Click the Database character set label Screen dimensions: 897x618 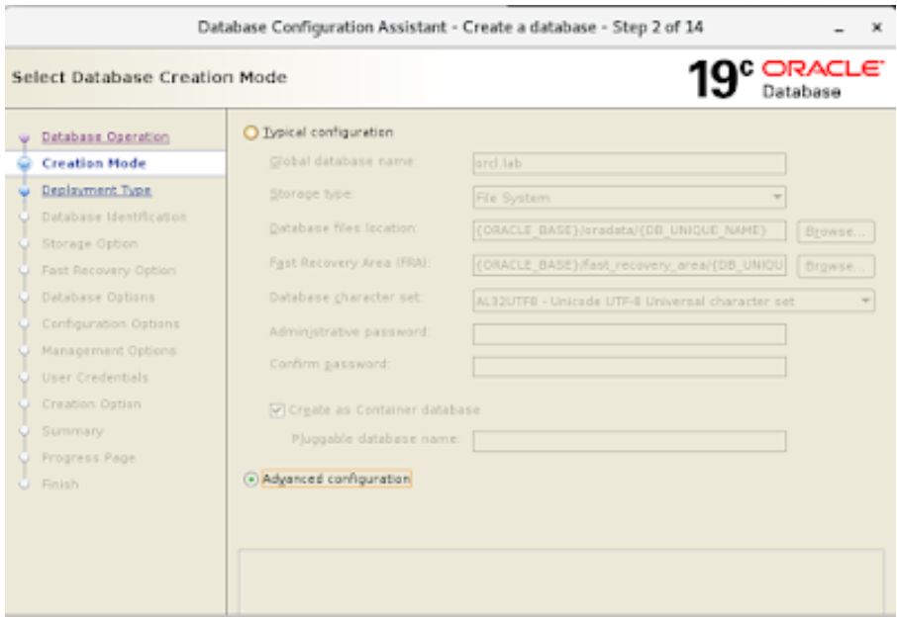tap(345, 298)
